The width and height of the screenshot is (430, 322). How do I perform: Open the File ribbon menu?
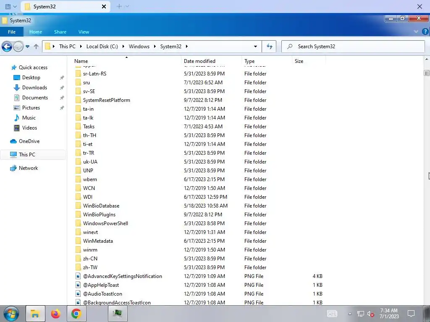pos(12,32)
